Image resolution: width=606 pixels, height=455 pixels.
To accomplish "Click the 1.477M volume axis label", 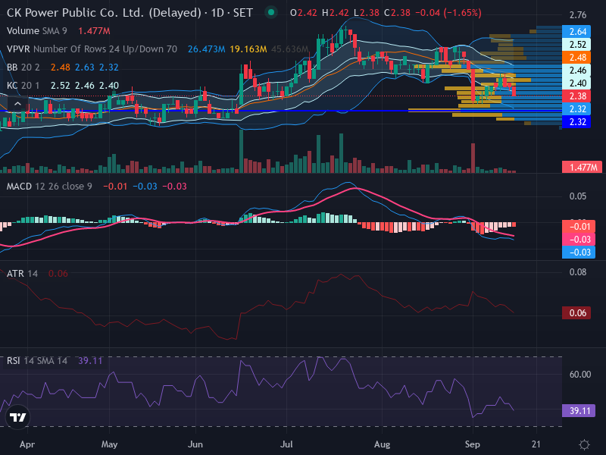I will pos(582,167).
